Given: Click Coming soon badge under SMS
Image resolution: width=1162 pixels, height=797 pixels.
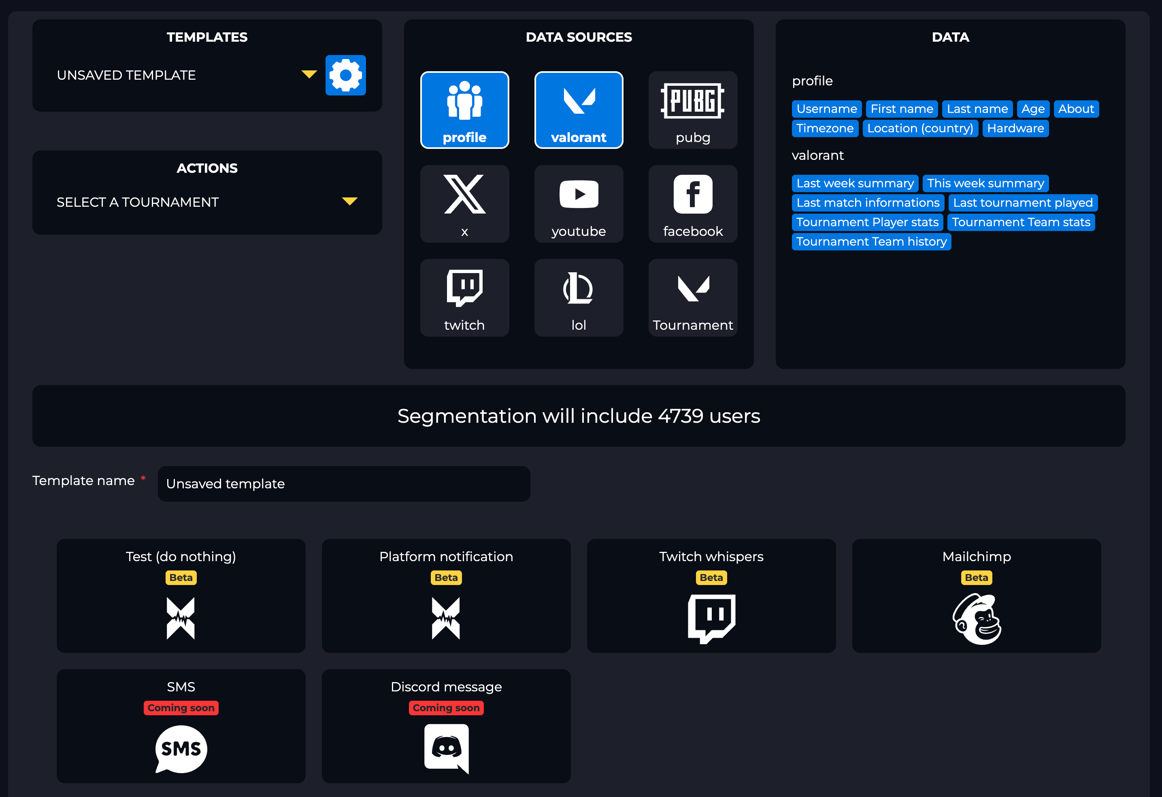Looking at the screenshot, I should (181, 708).
